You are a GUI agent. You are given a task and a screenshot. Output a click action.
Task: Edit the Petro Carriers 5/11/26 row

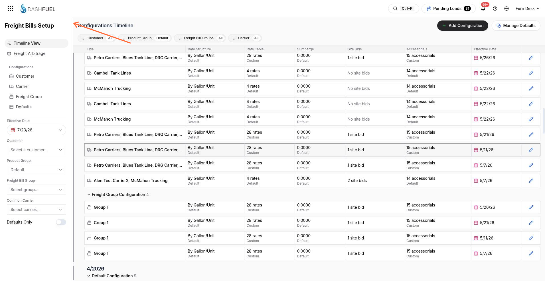(531, 150)
